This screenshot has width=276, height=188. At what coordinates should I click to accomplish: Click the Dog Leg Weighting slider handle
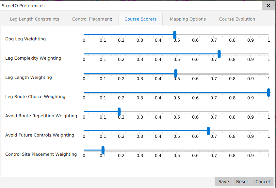coord(175,35)
